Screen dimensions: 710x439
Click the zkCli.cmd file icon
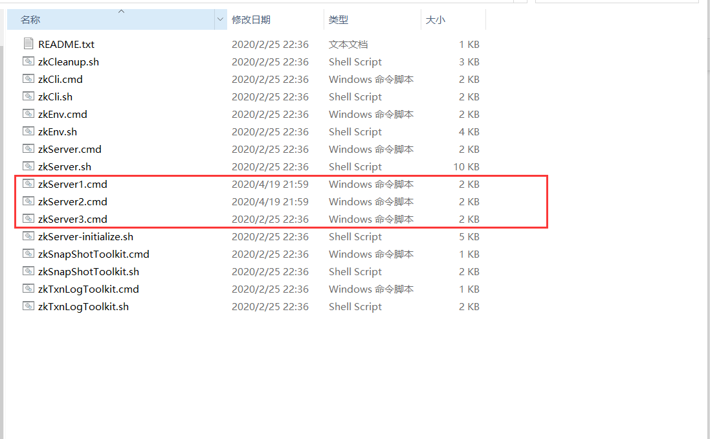click(28, 79)
